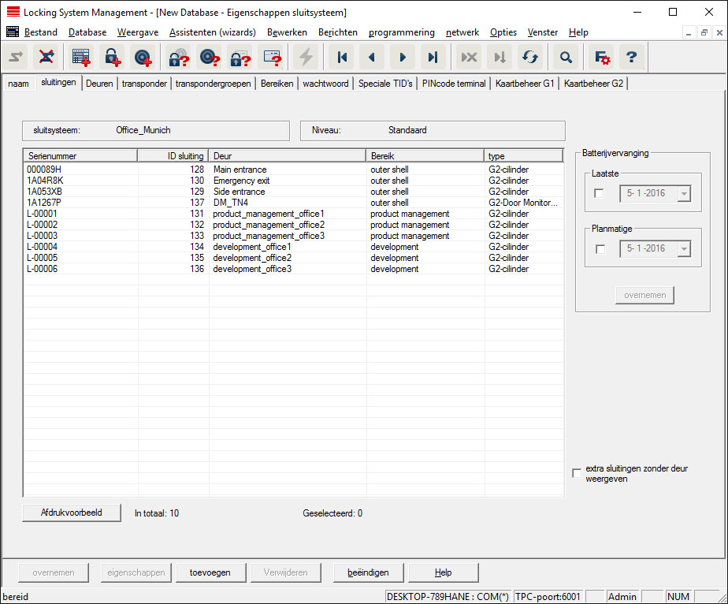Open the Planmatige date dropdown
This screenshot has height=604, width=728.
tap(682, 249)
